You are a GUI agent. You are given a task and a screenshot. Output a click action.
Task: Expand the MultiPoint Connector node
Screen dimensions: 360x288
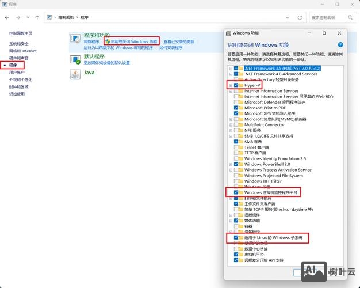[231, 125]
